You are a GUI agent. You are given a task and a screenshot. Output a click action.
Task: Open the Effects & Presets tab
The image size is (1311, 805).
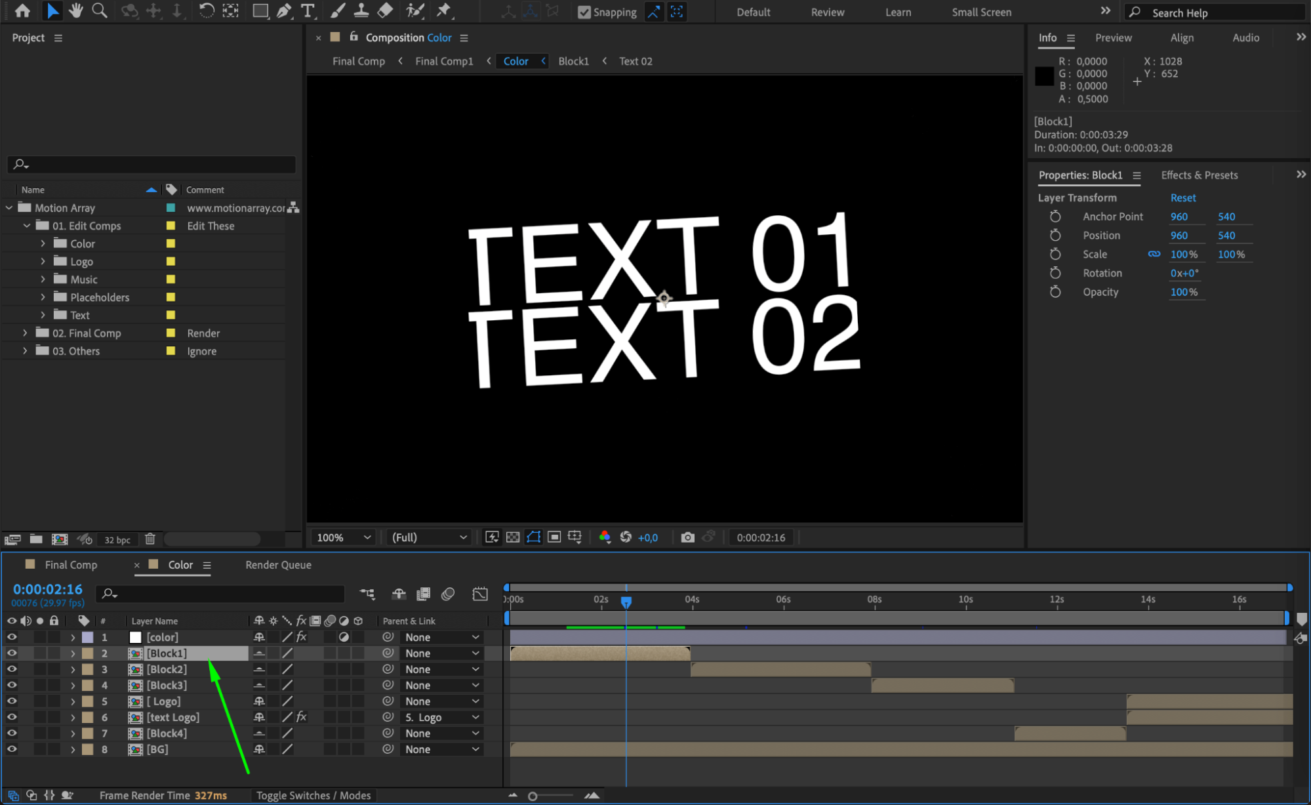[x=1199, y=175]
